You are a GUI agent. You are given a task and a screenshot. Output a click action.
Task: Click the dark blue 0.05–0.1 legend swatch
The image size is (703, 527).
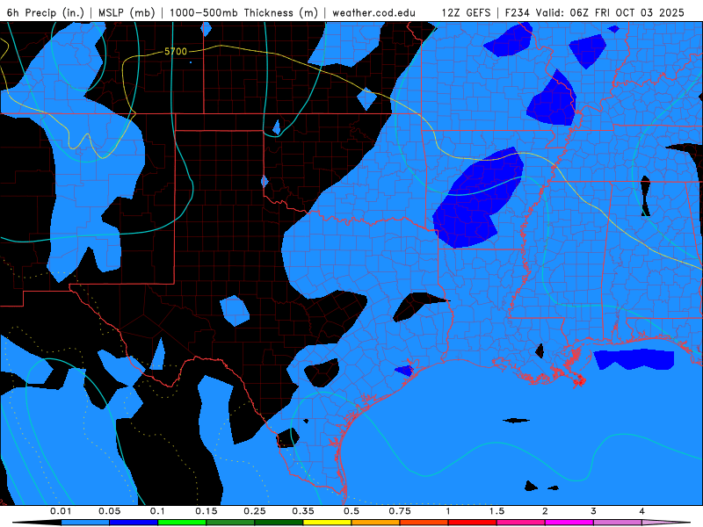pos(134,523)
